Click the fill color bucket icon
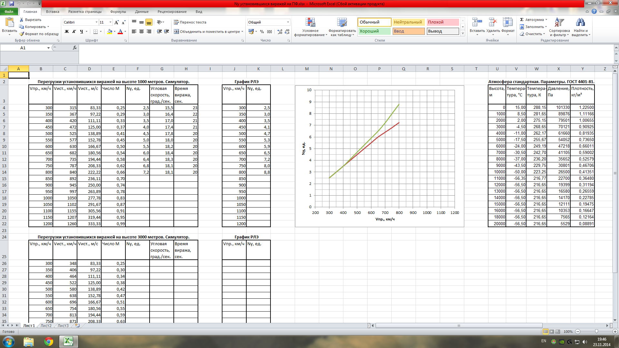Viewport: 619px width, 348px height. pyautogui.click(x=110, y=32)
